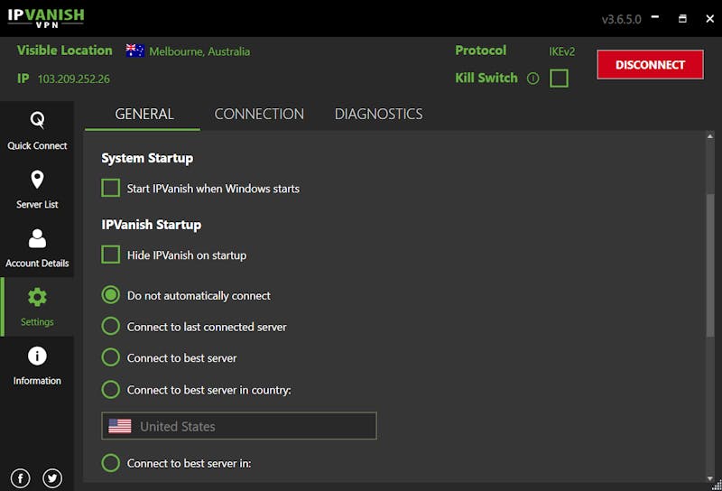Click Kill Switch info icon

(x=532, y=79)
